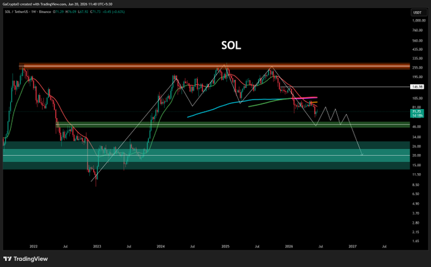The image size is (431, 267).
Task: Click the 195.00 price axis label
Action: click(418, 77)
